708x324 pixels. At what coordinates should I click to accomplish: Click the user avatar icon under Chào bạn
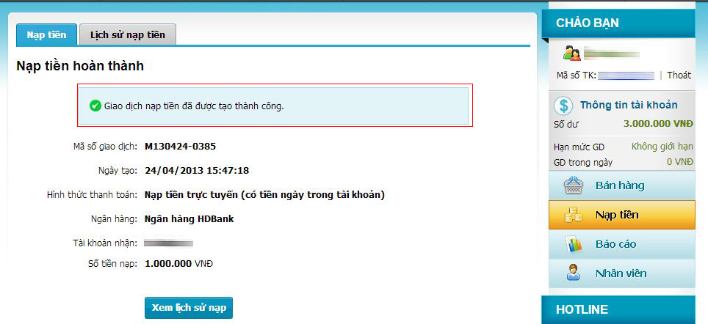tap(571, 54)
